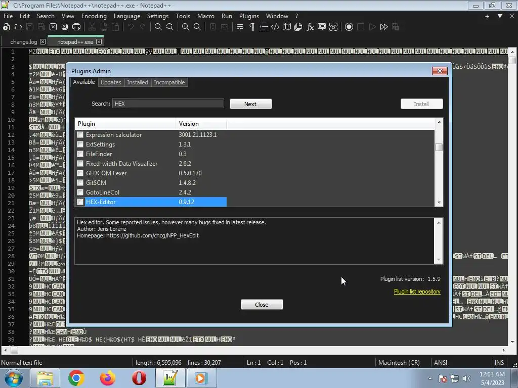Open user-defined language code icon
Viewport: 518px width, 388px height.
pyautogui.click(x=275, y=27)
